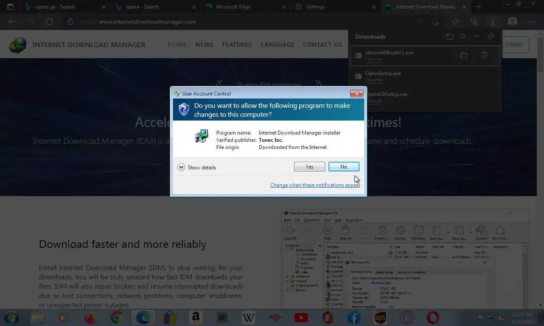544x326 pixels.
Task: Select OperaGXSetup.exe download entry
Action: (x=425, y=97)
